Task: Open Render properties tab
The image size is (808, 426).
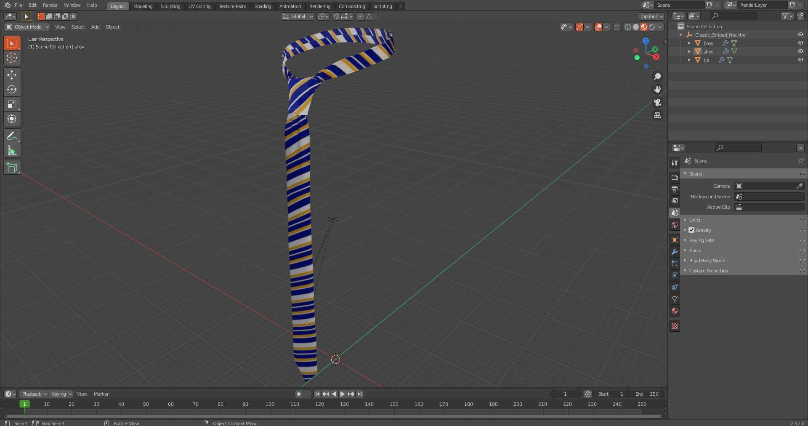Action: click(675, 178)
